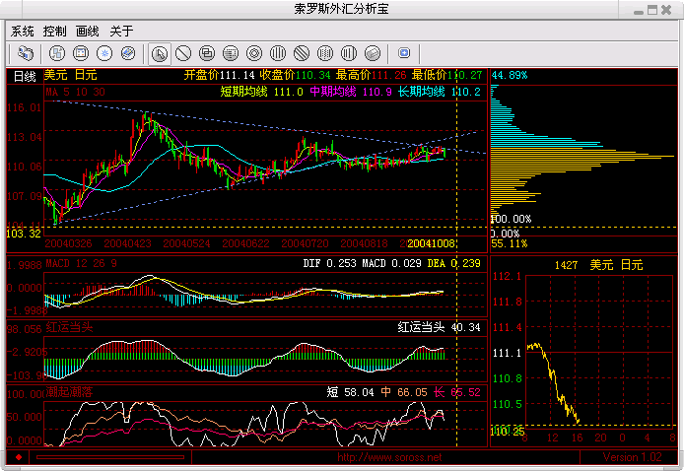684x471 pixels.
Task: Open the 画线 menu
Action: (x=88, y=31)
